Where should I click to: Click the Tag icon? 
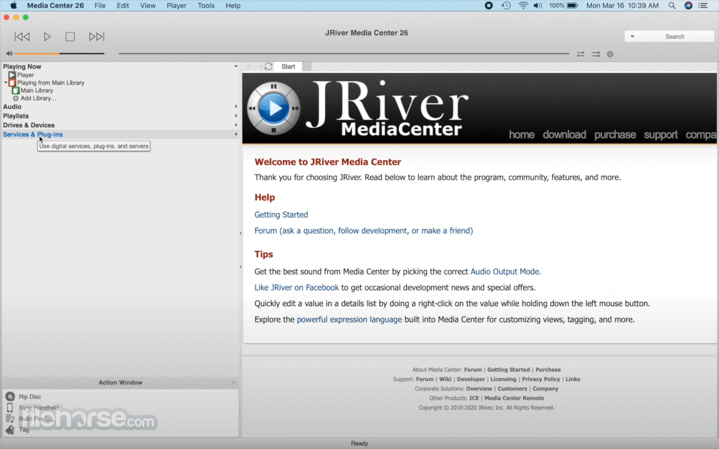tap(9, 430)
